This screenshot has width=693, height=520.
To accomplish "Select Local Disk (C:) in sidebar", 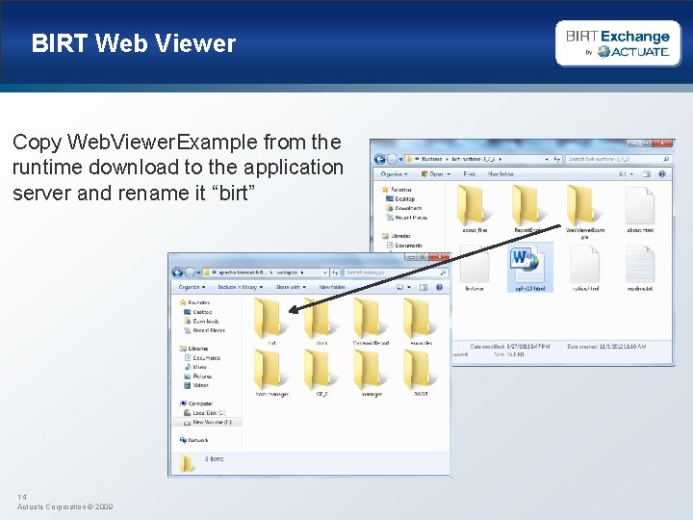I will tap(205, 413).
